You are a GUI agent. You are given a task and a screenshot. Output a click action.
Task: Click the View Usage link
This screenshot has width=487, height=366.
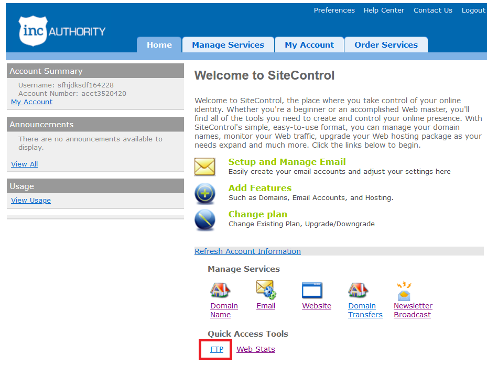(31, 201)
